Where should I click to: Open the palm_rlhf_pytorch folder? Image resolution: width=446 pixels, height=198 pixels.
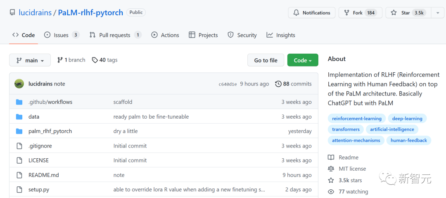click(50, 131)
